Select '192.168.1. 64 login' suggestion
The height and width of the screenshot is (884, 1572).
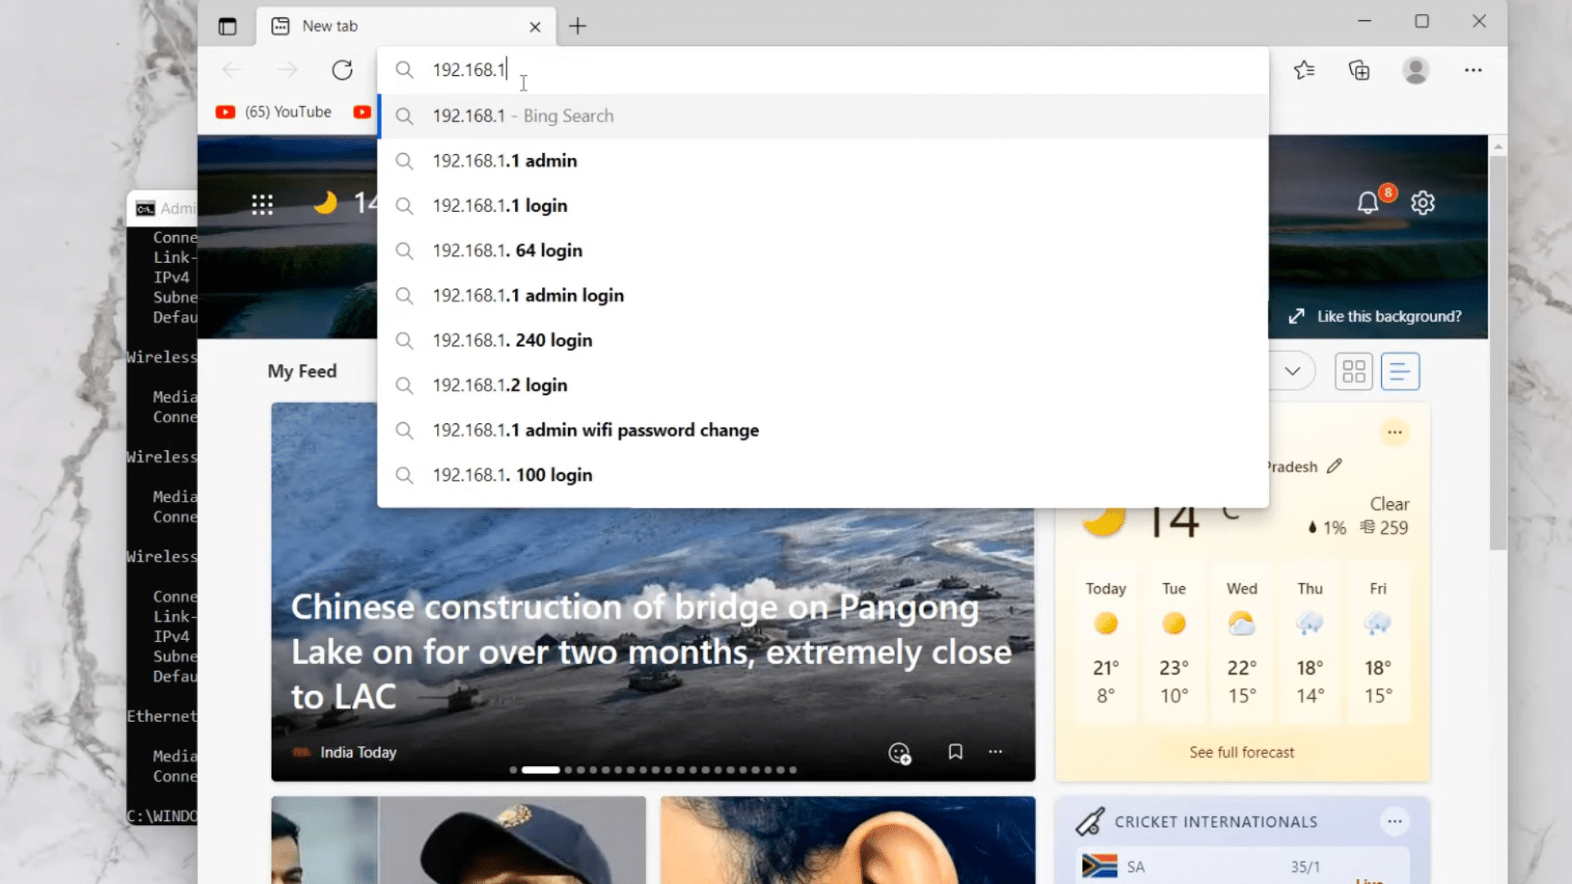tap(823, 251)
